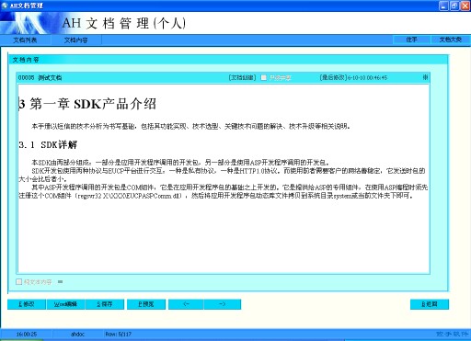Click the E 修改 edit button

27,304
